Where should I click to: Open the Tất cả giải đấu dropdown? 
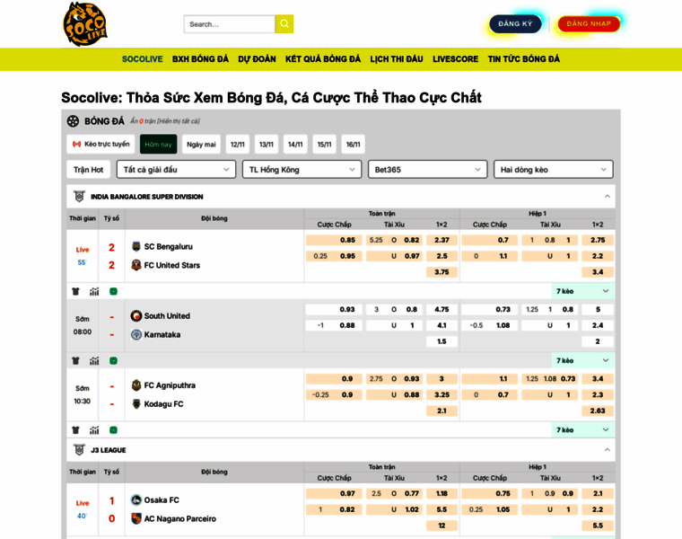tap(176, 170)
